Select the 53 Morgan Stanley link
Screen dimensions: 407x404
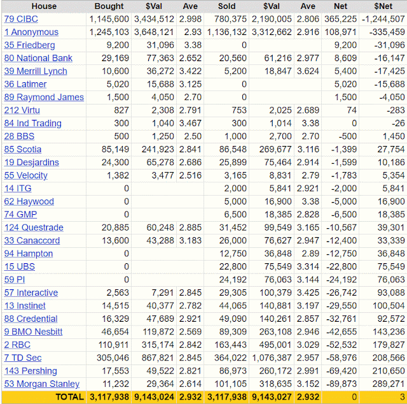pos(42,384)
